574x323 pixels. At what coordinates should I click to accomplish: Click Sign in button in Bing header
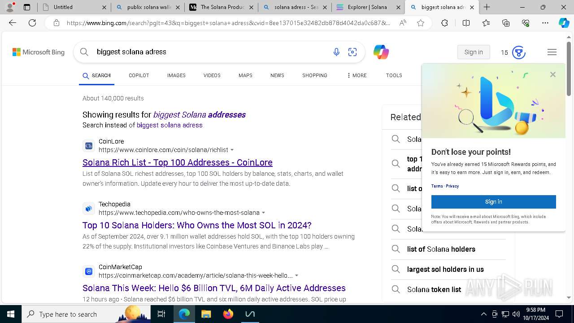point(474,52)
